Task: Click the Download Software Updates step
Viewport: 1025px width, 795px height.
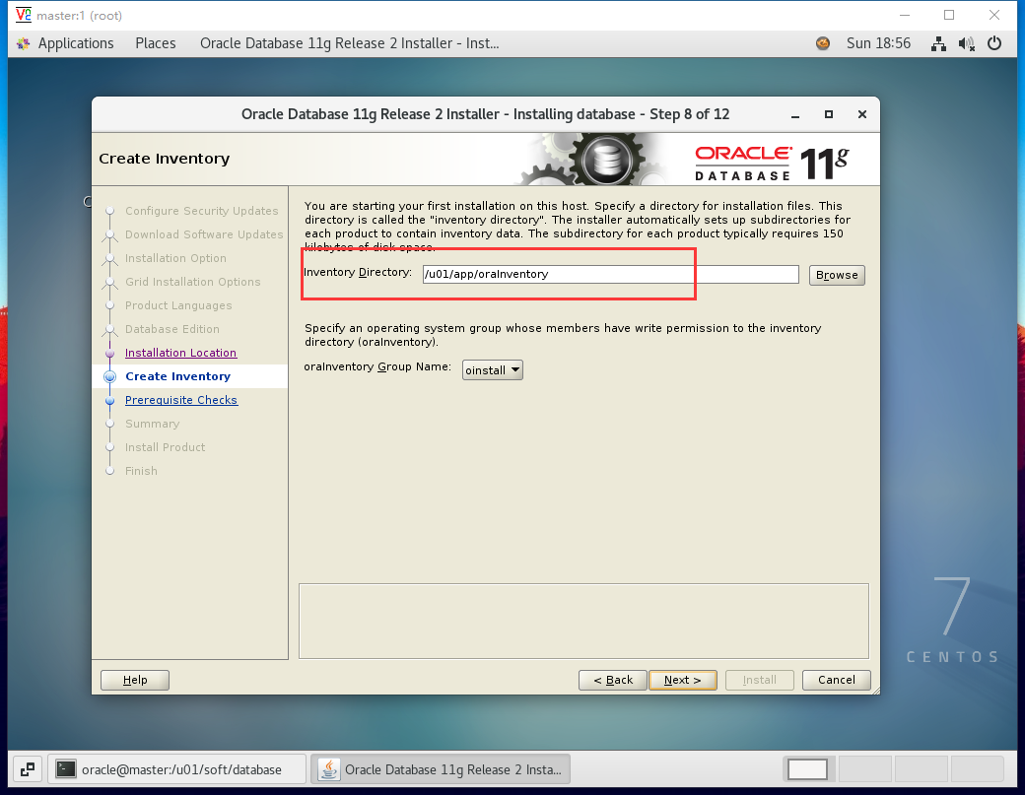Action: [204, 234]
